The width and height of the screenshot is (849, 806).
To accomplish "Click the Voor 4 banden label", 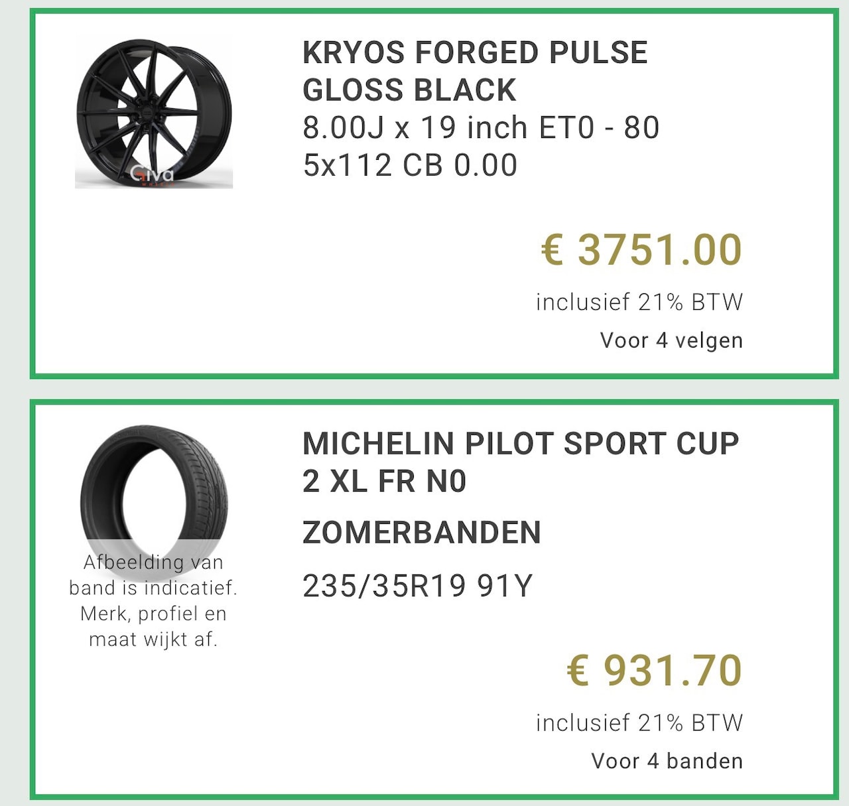I will [667, 761].
